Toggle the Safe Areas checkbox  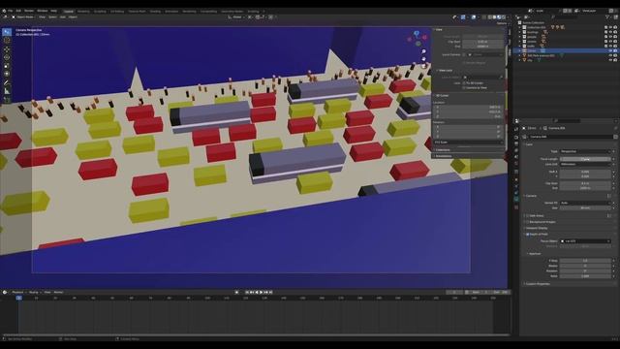click(527, 216)
